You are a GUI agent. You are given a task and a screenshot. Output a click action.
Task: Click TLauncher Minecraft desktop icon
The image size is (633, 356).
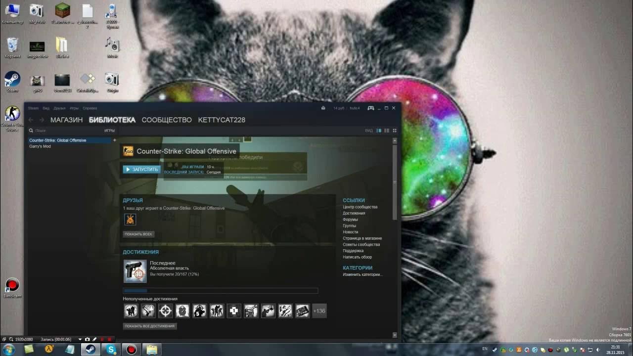pyautogui.click(x=62, y=14)
